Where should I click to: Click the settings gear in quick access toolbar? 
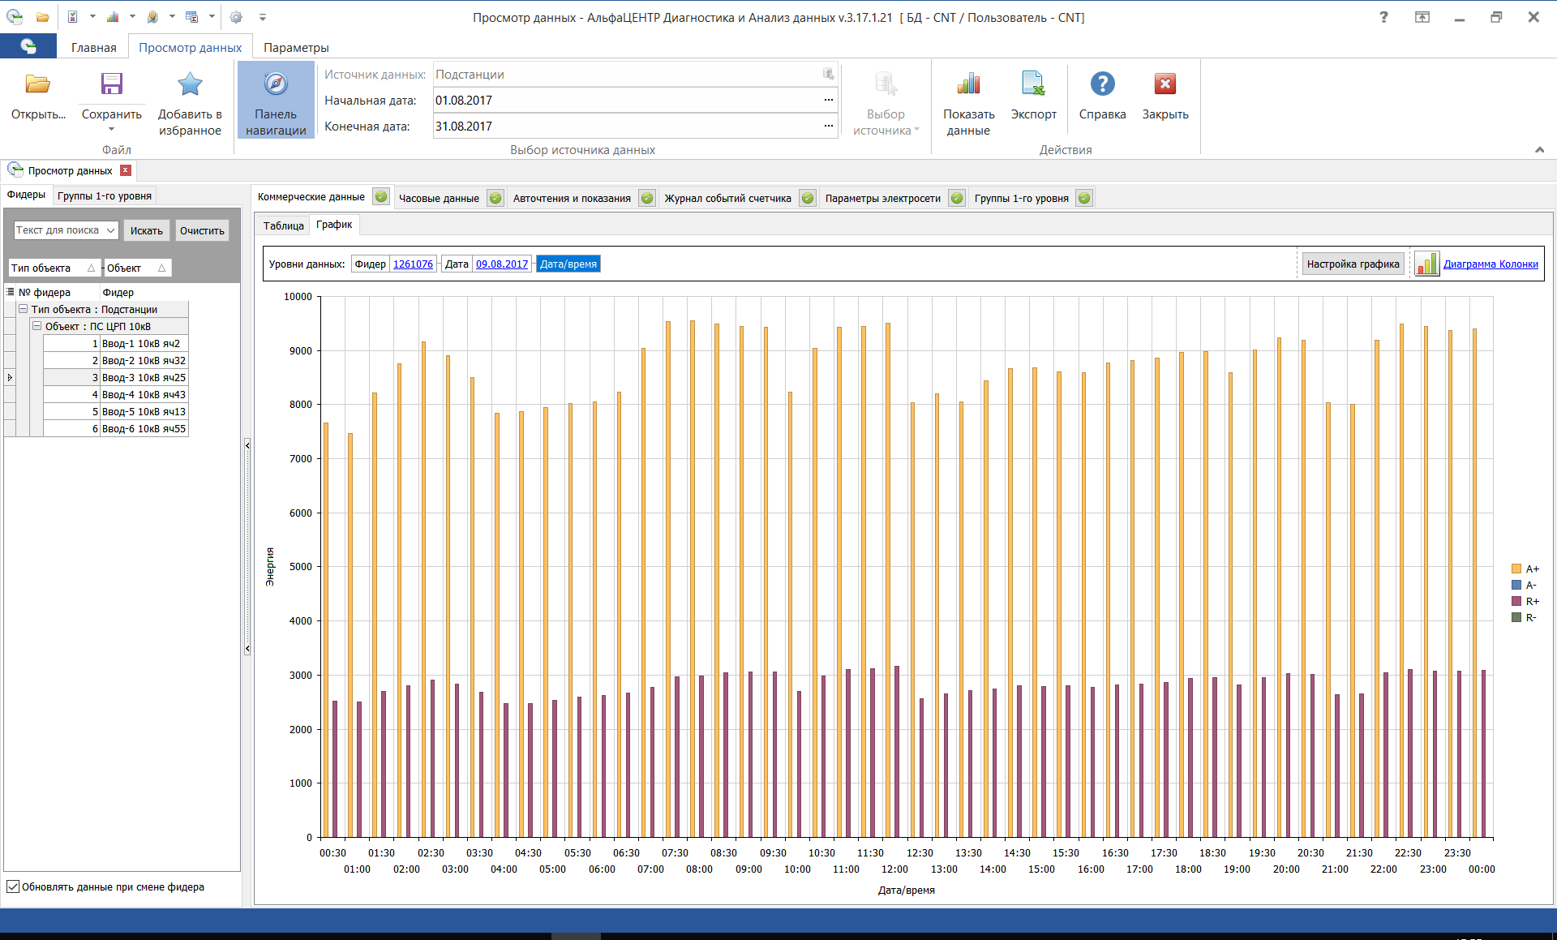(x=235, y=16)
